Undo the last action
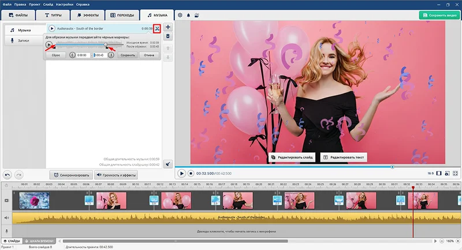Viewport: 462px width, 250px height. [8, 175]
